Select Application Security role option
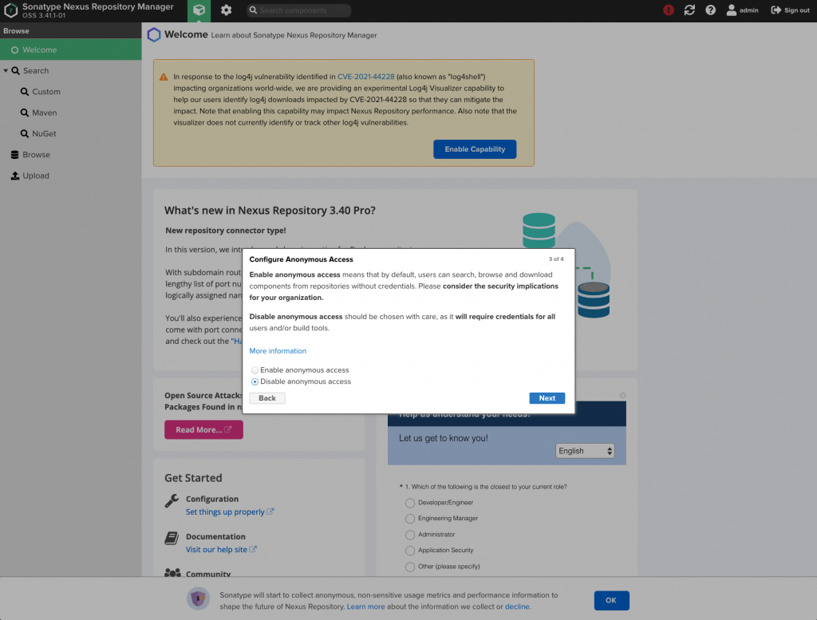The width and height of the screenshot is (817, 620). pyautogui.click(x=410, y=551)
